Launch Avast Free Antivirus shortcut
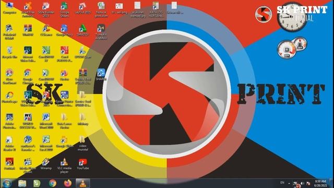334x188 pixels. pyautogui.click(x=28, y=9)
